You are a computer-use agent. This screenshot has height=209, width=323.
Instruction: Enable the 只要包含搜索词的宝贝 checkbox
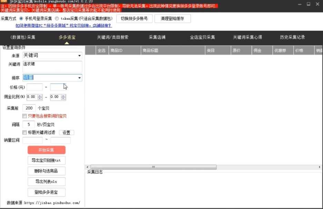(x=24, y=116)
